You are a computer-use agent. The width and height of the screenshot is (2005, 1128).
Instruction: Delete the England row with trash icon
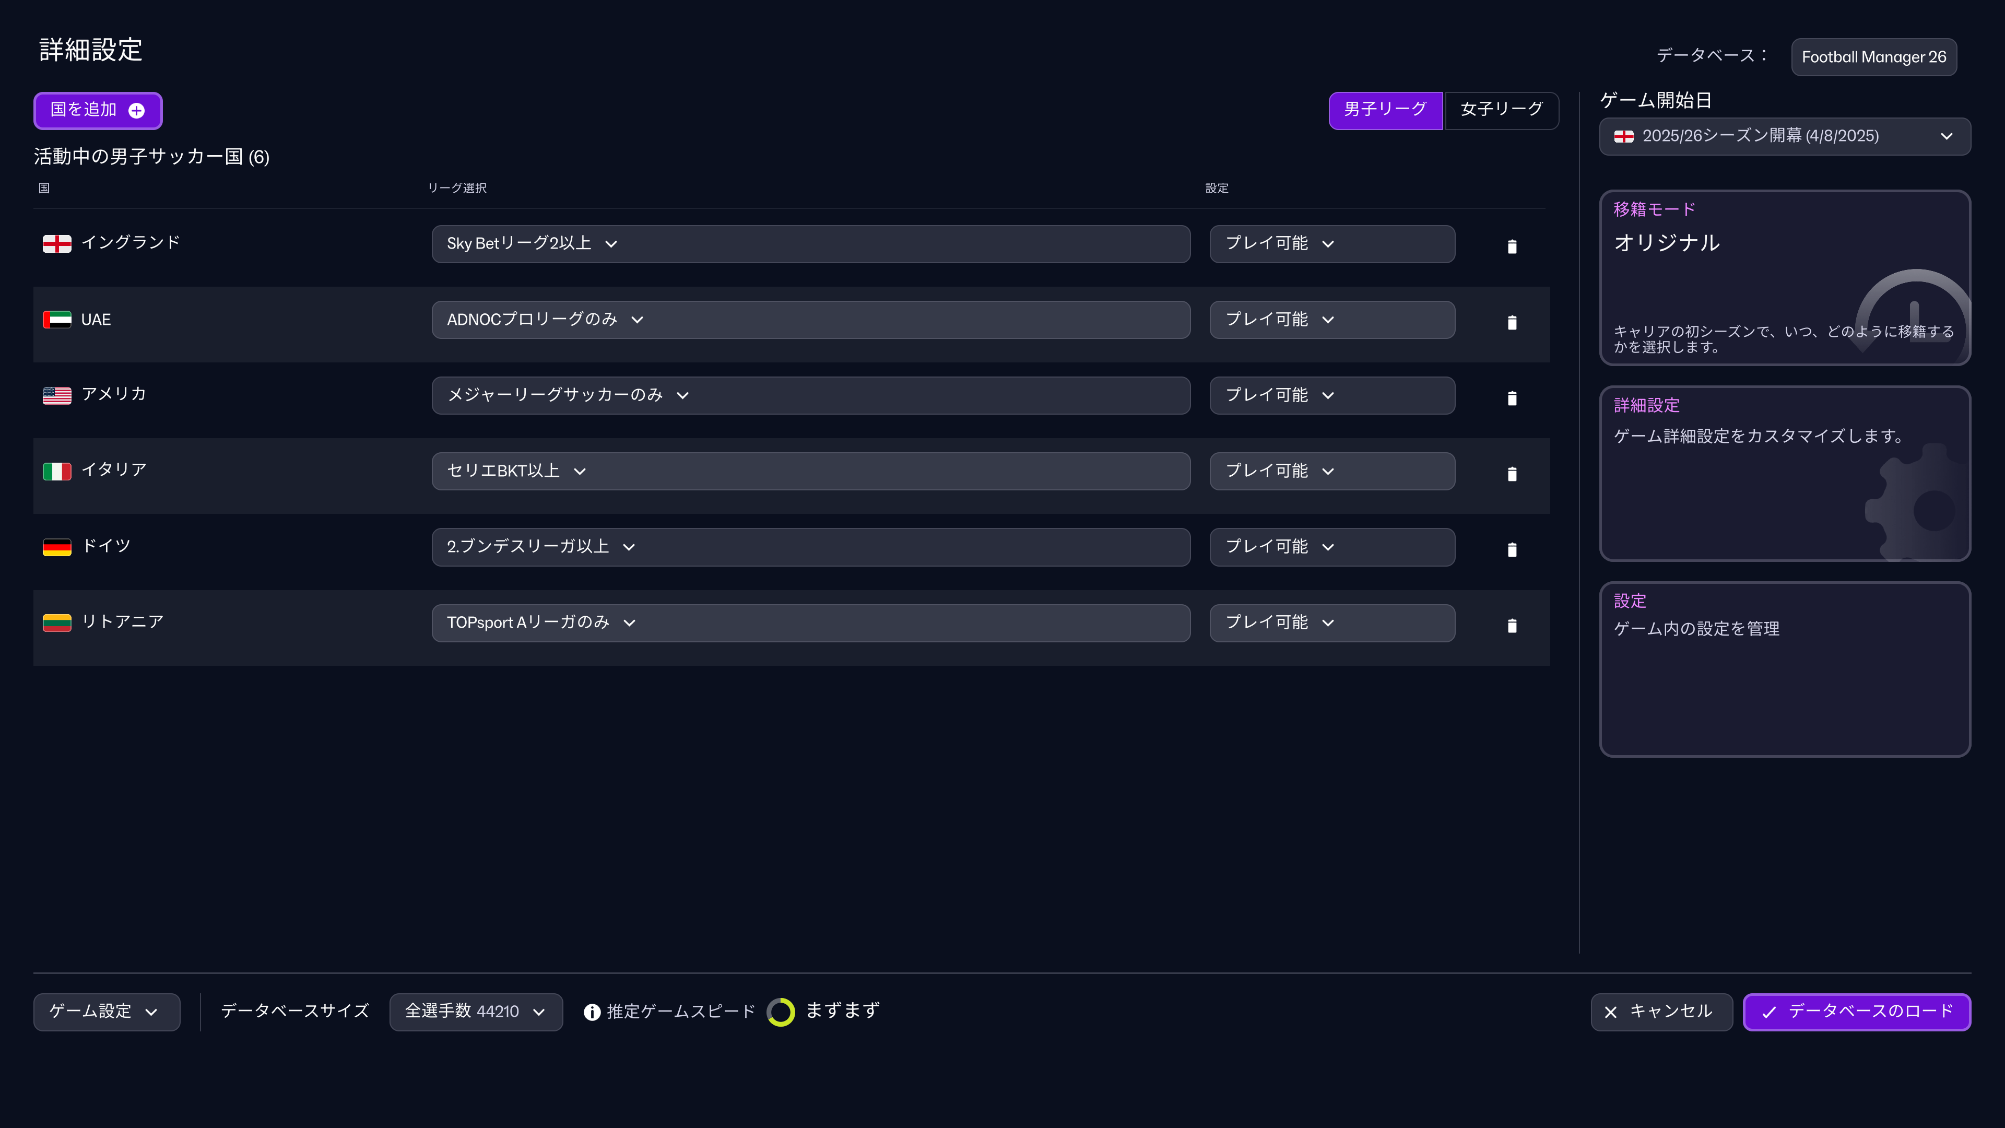tap(1512, 247)
